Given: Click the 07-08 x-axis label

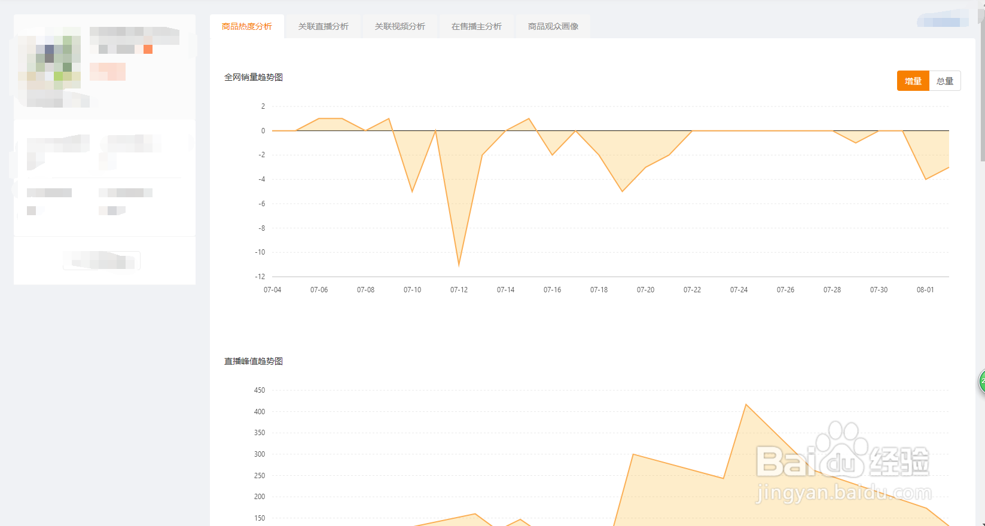Looking at the screenshot, I should (365, 290).
